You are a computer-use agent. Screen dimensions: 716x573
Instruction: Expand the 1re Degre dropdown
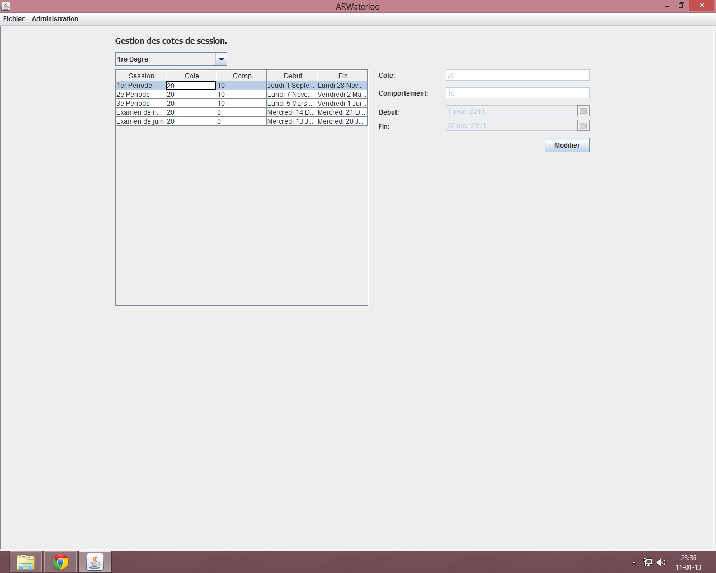(x=221, y=59)
